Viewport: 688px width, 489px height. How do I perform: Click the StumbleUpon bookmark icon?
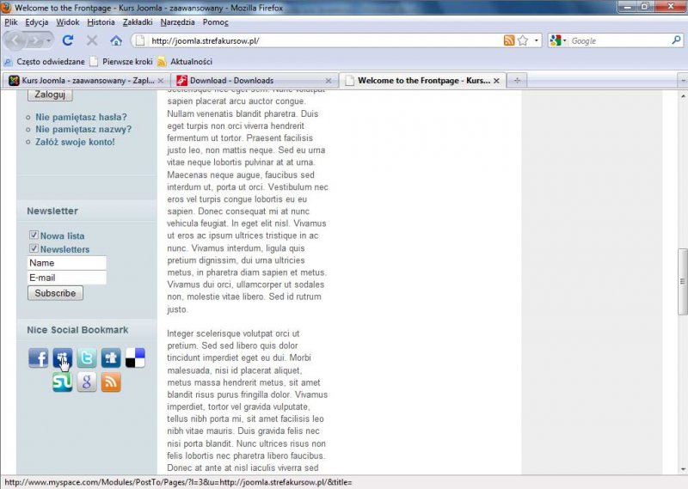(63, 382)
